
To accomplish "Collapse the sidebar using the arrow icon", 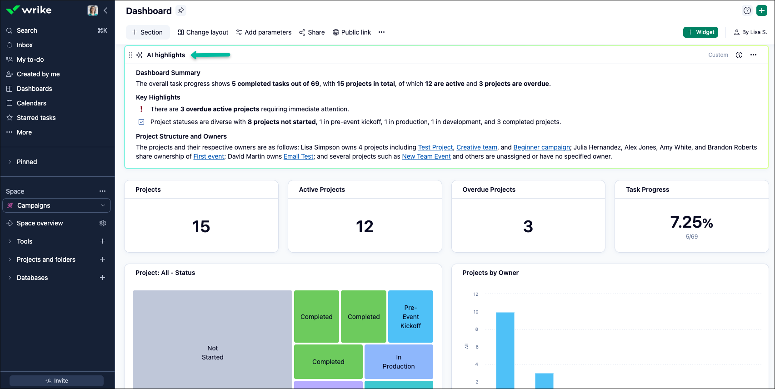I will 105,10.
